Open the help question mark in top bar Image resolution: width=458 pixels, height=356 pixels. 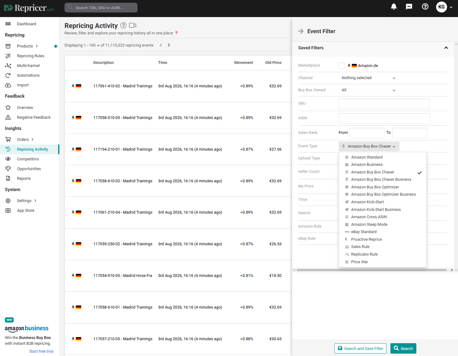(425, 7)
